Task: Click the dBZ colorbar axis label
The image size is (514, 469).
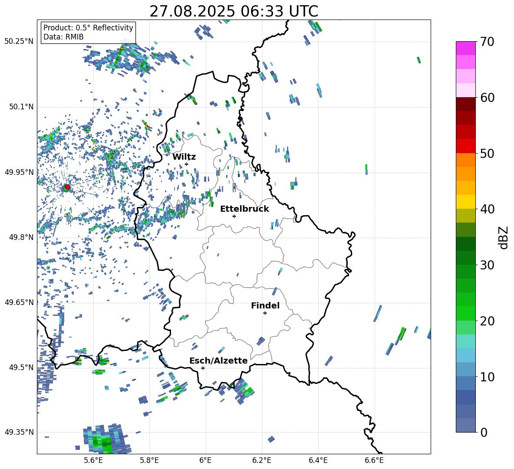Action: 504,237
